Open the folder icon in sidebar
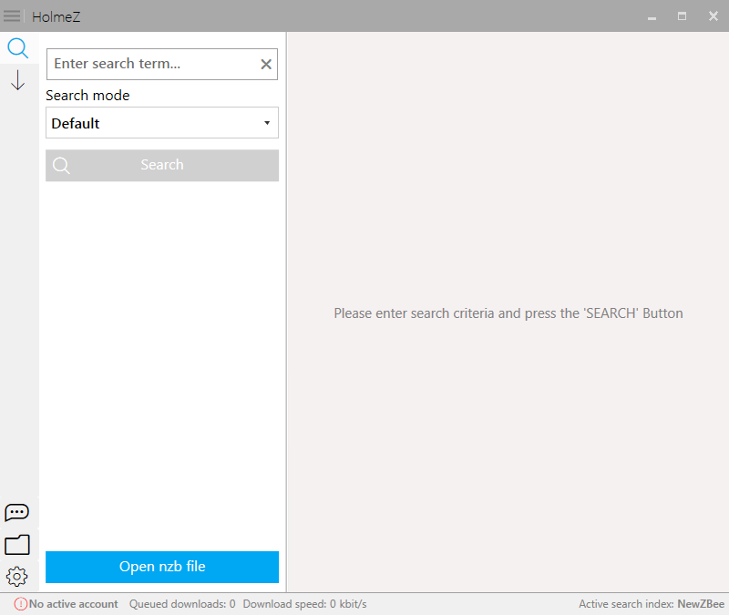The width and height of the screenshot is (729, 615). pyautogui.click(x=17, y=545)
